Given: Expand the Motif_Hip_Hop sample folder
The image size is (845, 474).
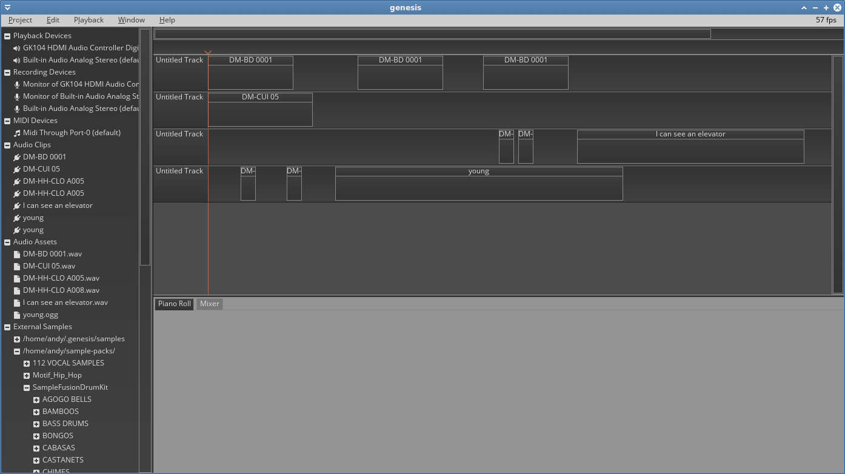Looking at the screenshot, I should click(26, 375).
